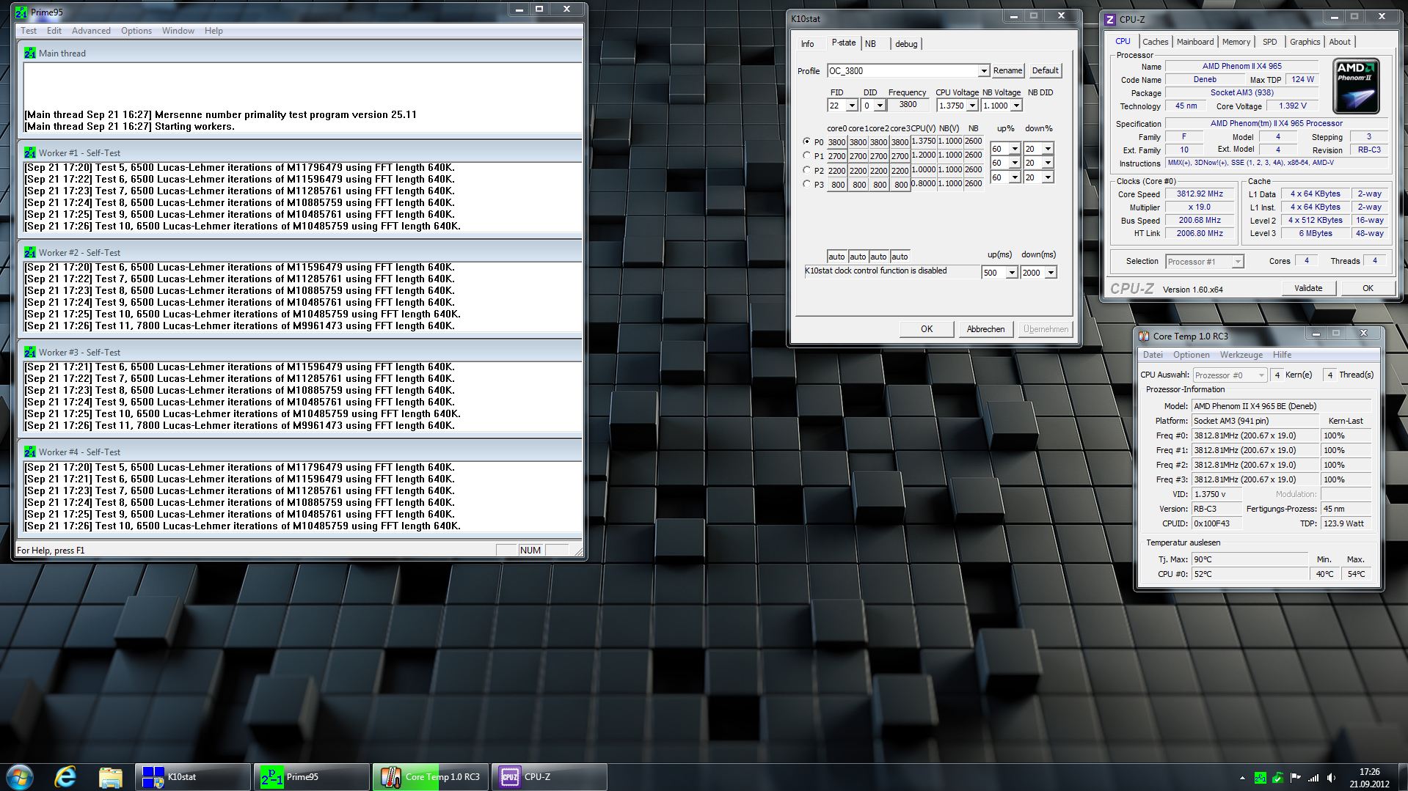The width and height of the screenshot is (1408, 791).
Task: Click the Worker #2 Self-Test window icon
Action: pos(30,252)
